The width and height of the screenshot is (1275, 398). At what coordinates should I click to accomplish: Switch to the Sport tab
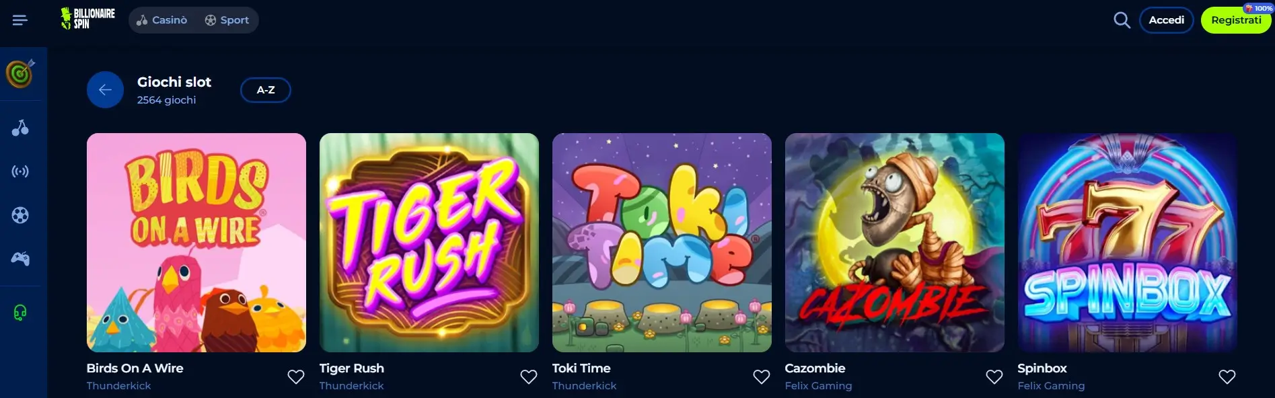pyautogui.click(x=227, y=20)
